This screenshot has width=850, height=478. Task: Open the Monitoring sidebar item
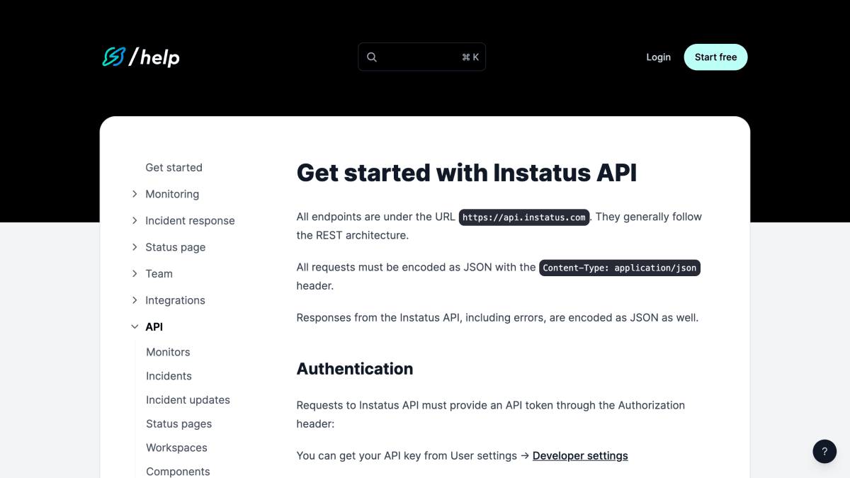point(172,194)
